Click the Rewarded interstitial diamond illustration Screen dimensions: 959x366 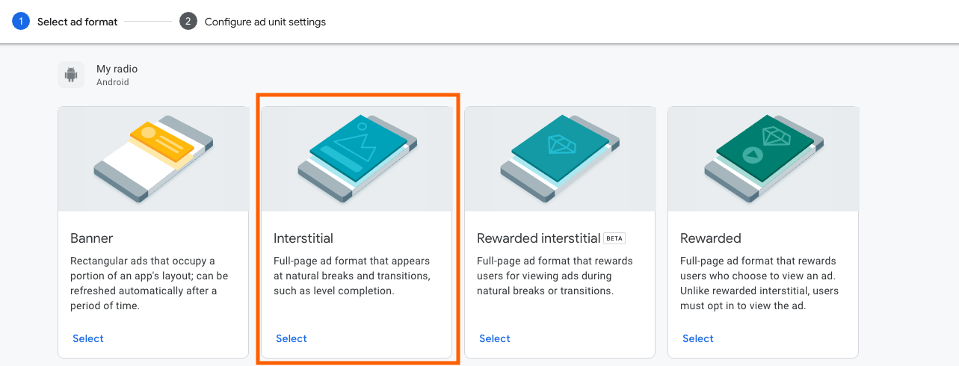[560, 158]
